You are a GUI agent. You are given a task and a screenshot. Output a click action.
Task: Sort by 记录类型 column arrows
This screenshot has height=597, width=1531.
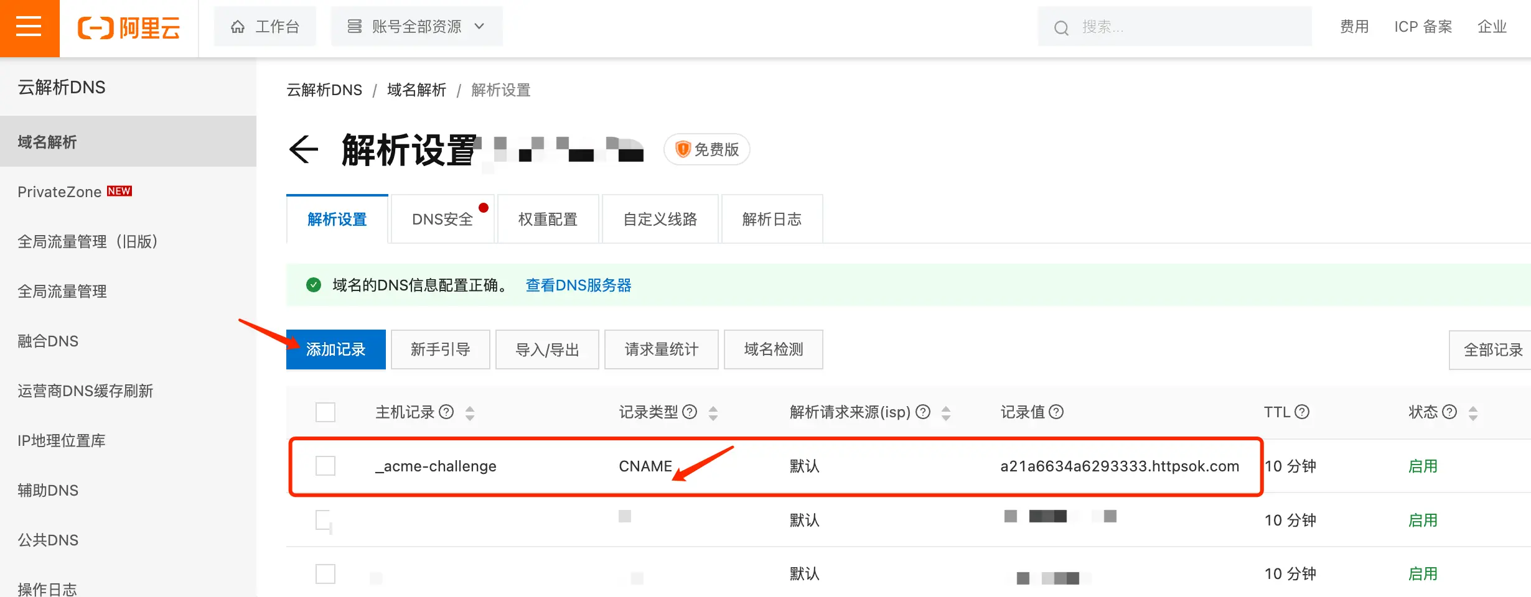[x=713, y=413]
